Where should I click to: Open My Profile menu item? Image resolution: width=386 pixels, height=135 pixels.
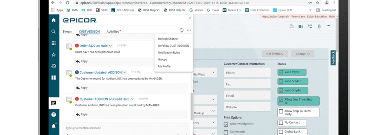[x=164, y=66]
